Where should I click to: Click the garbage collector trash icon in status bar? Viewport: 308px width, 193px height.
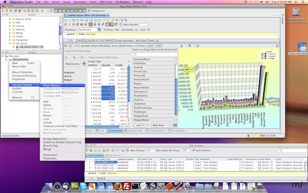point(248,136)
